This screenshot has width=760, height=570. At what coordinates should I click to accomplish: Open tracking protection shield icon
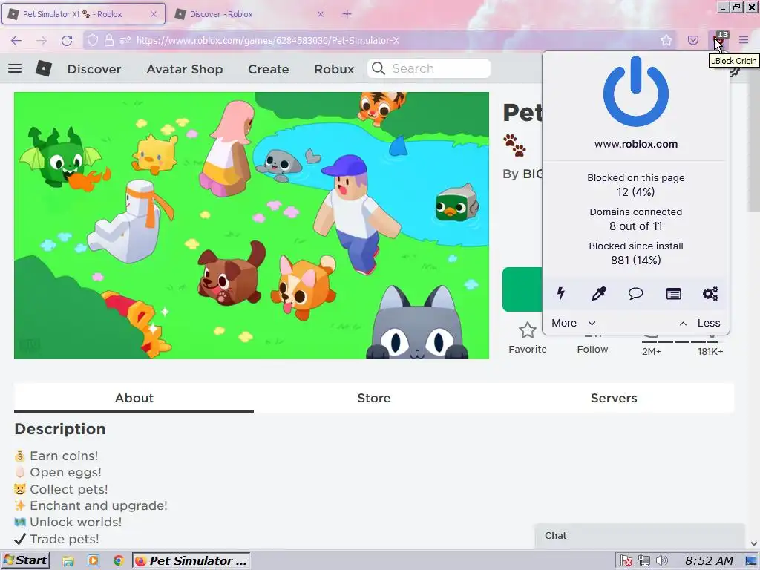tap(93, 40)
